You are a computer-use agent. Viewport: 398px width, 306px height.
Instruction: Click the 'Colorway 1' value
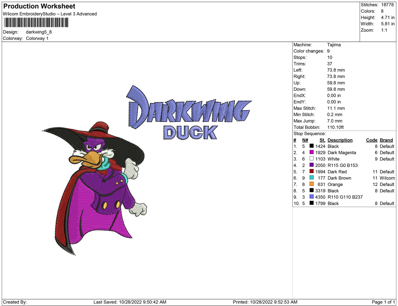[x=37, y=38]
